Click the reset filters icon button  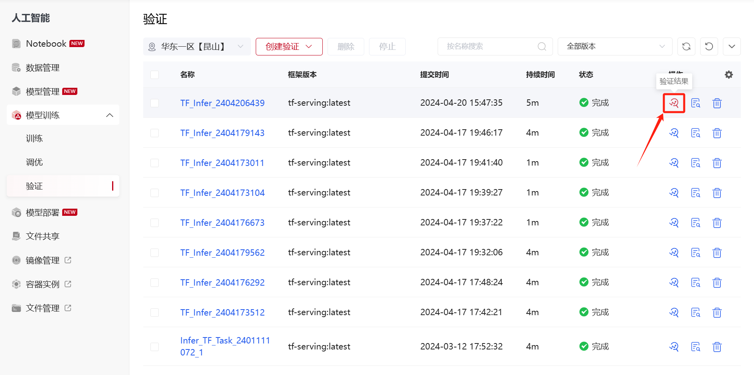(709, 47)
